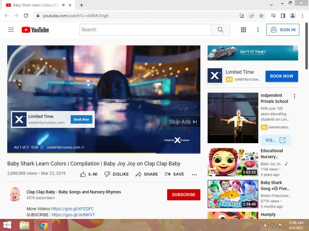The width and height of the screenshot is (309, 231).
Task: Open Indpendent Private School ad thumbnail
Action: pos(233,118)
